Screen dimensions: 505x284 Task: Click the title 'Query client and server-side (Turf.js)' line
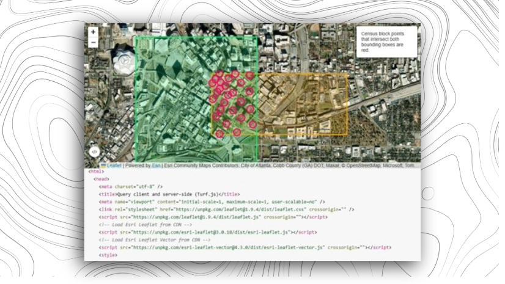pyautogui.click(x=169, y=194)
